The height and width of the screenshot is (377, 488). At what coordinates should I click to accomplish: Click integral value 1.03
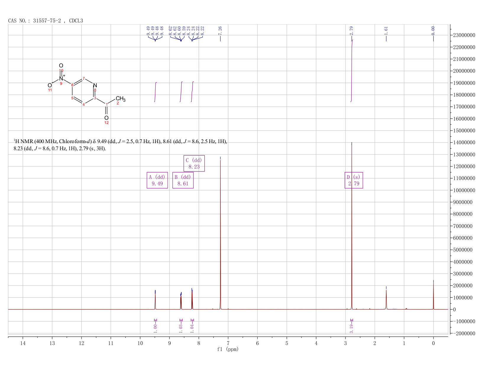181,328
